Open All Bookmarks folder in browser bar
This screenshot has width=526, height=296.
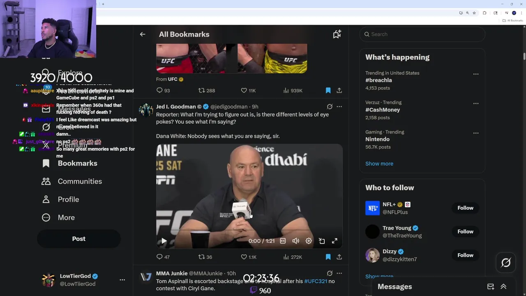pyautogui.click(x=513, y=21)
